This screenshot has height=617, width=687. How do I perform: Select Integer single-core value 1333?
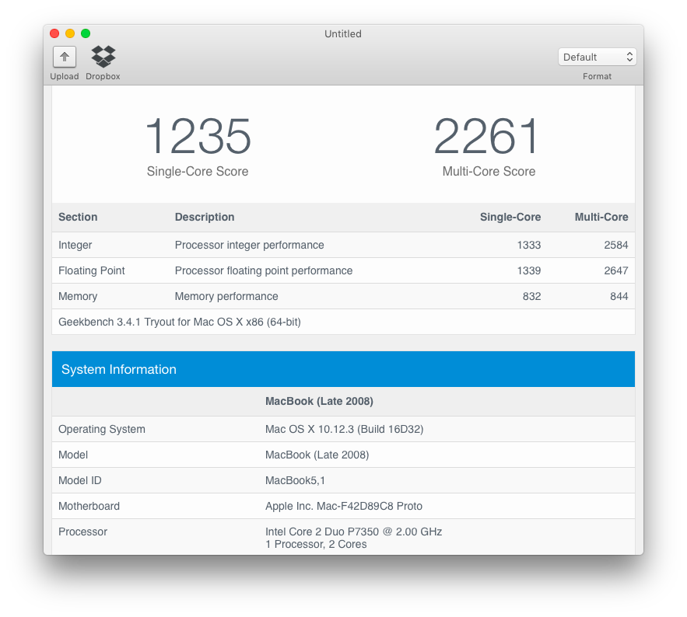[x=529, y=245]
